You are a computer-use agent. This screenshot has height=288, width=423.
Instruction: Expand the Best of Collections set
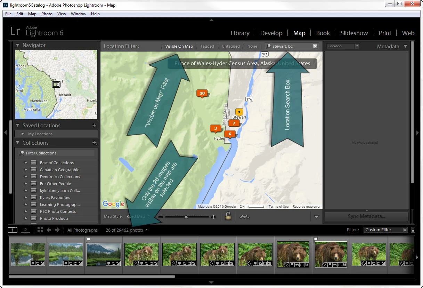26,163
